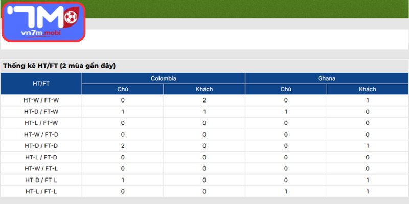Click the 'HT-D / FT-D' row label
Screen dimensions: 409x204
pos(41,146)
